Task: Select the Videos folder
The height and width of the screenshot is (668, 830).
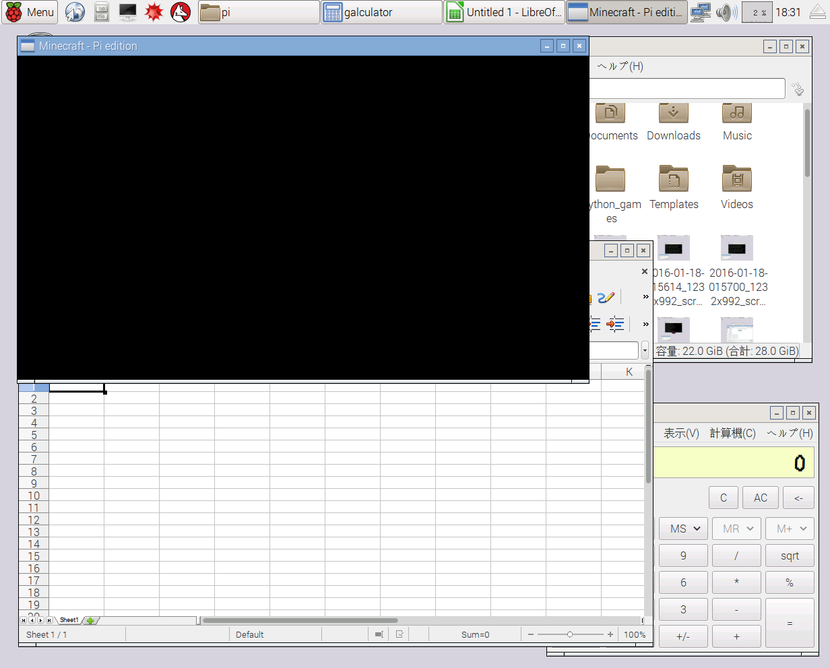Action: coord(737,188)
